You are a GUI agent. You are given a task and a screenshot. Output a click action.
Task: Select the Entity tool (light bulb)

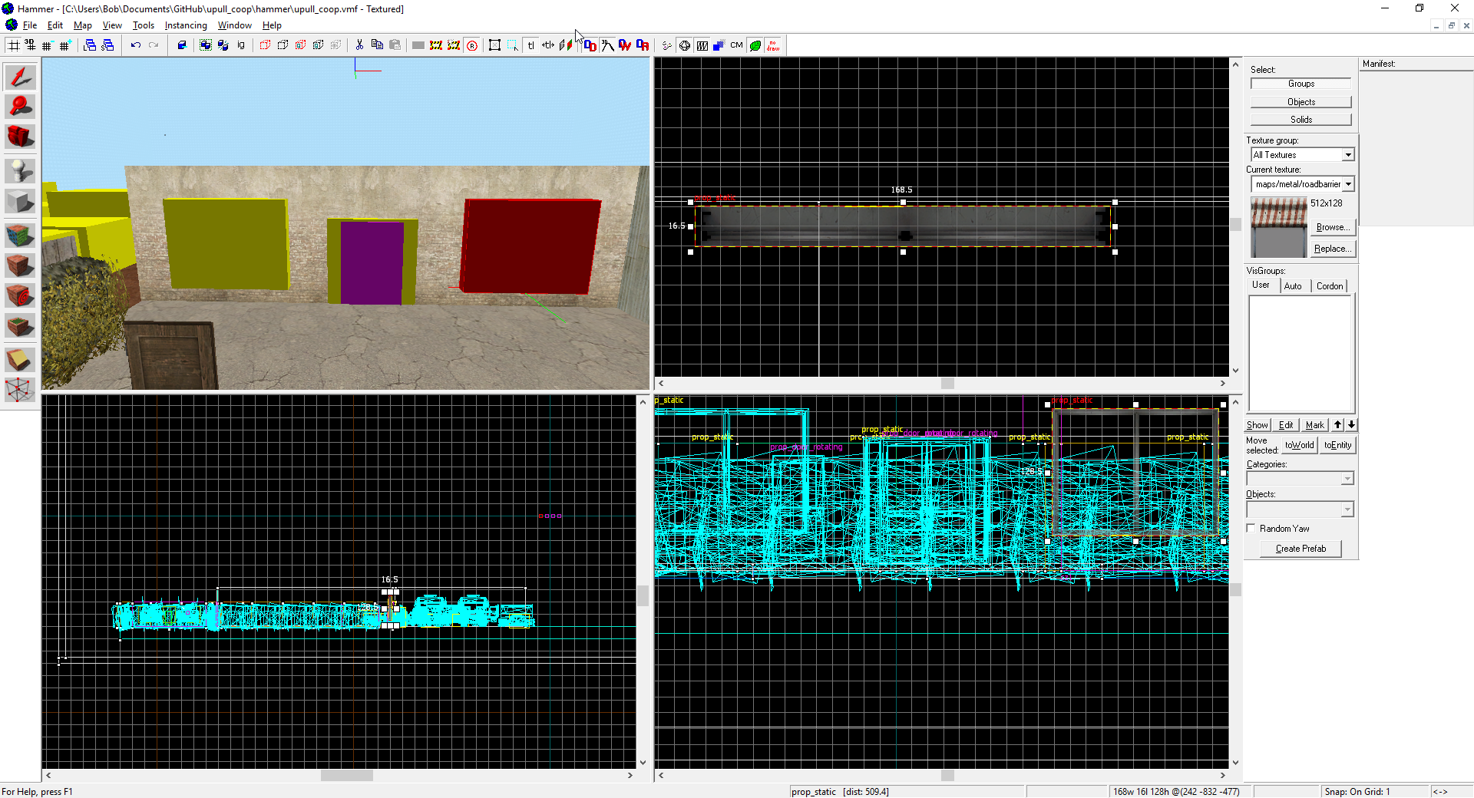coord(20,170)
